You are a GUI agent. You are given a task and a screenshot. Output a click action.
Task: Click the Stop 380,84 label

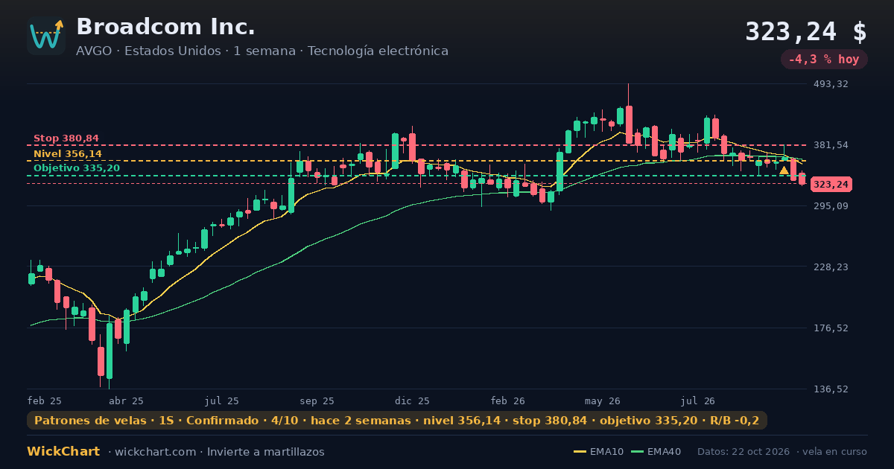(x=66, y=138)
